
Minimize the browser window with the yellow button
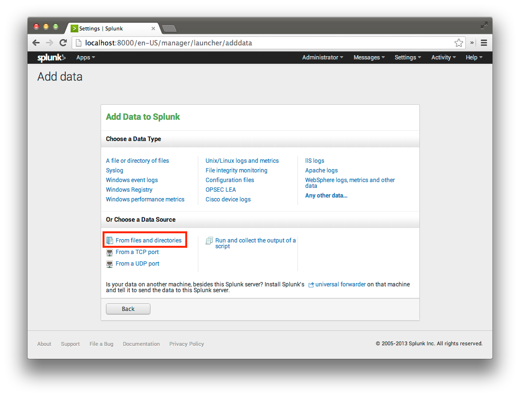[46, 27]
